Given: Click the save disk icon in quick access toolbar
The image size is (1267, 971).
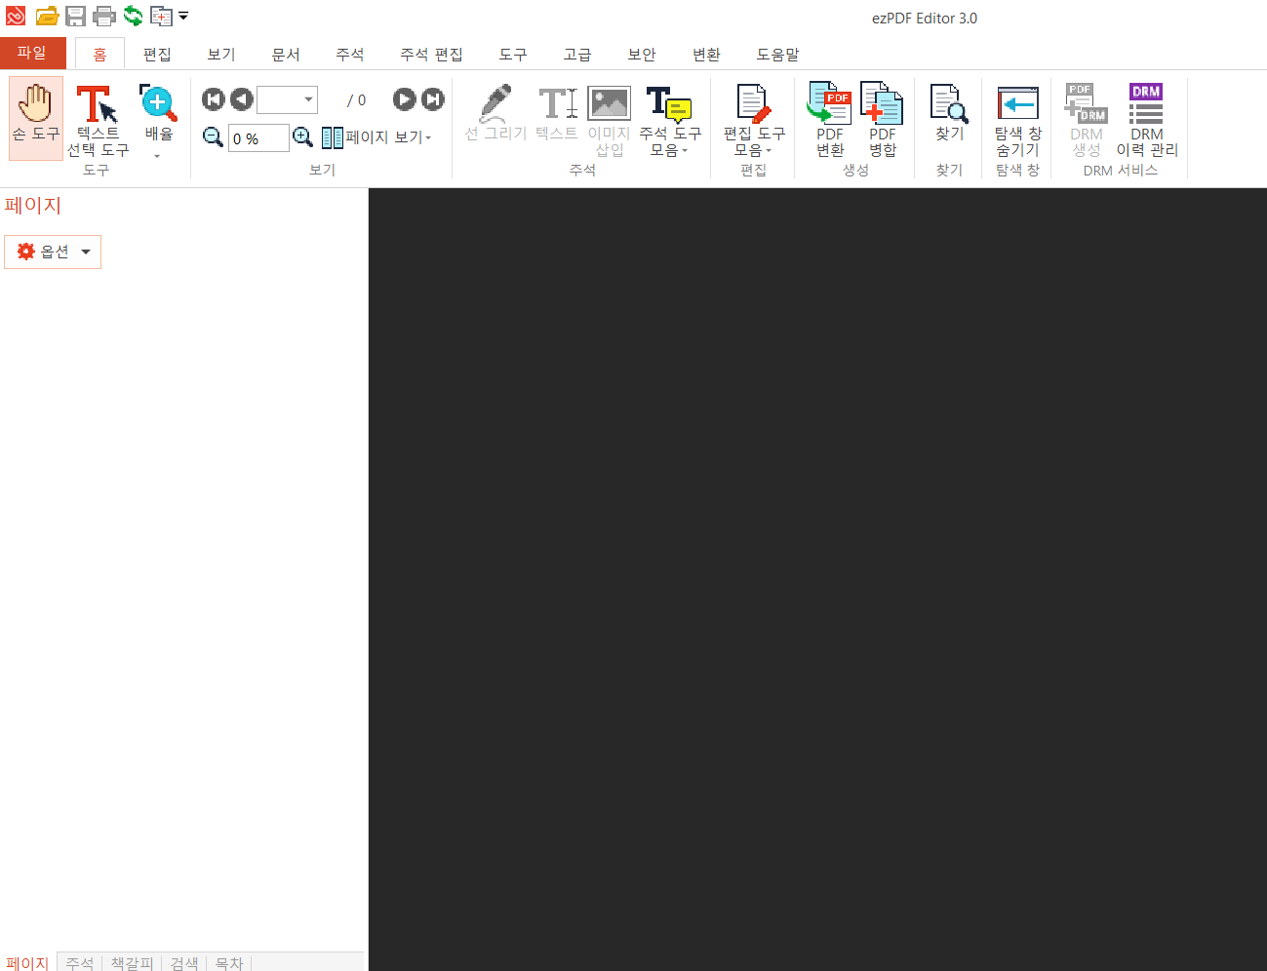Looking at the screenshot, I should point(75,17).
